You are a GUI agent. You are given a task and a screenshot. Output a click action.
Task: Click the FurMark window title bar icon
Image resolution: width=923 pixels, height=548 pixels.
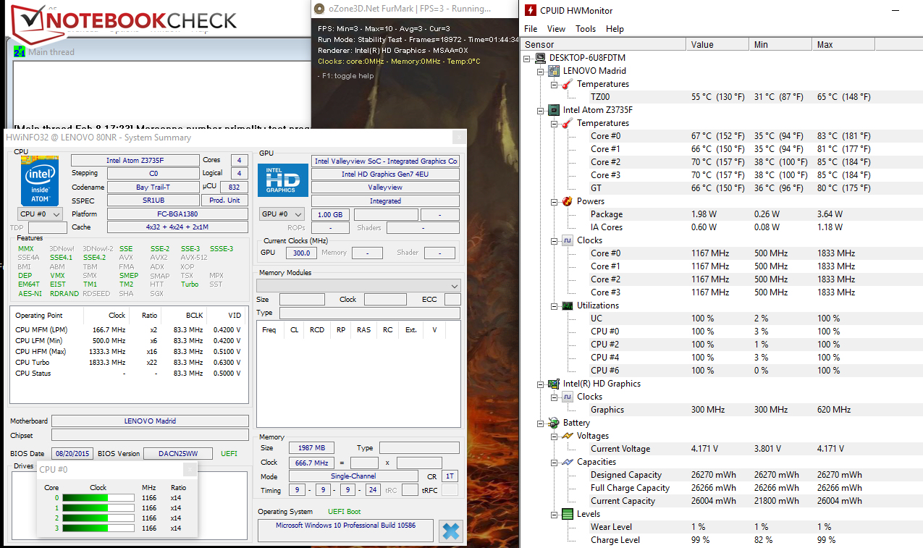(x=321, y=9)
